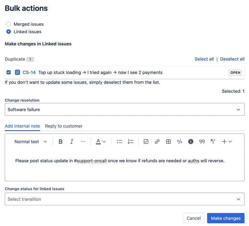Insert a link in the note
This screenshot has height=226, width=249.
click(157, 142)
